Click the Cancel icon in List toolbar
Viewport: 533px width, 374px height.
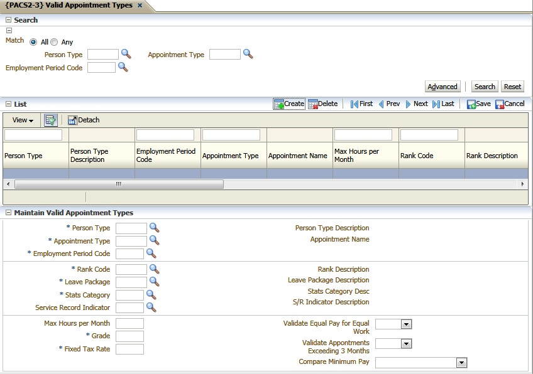click(500, 104)
